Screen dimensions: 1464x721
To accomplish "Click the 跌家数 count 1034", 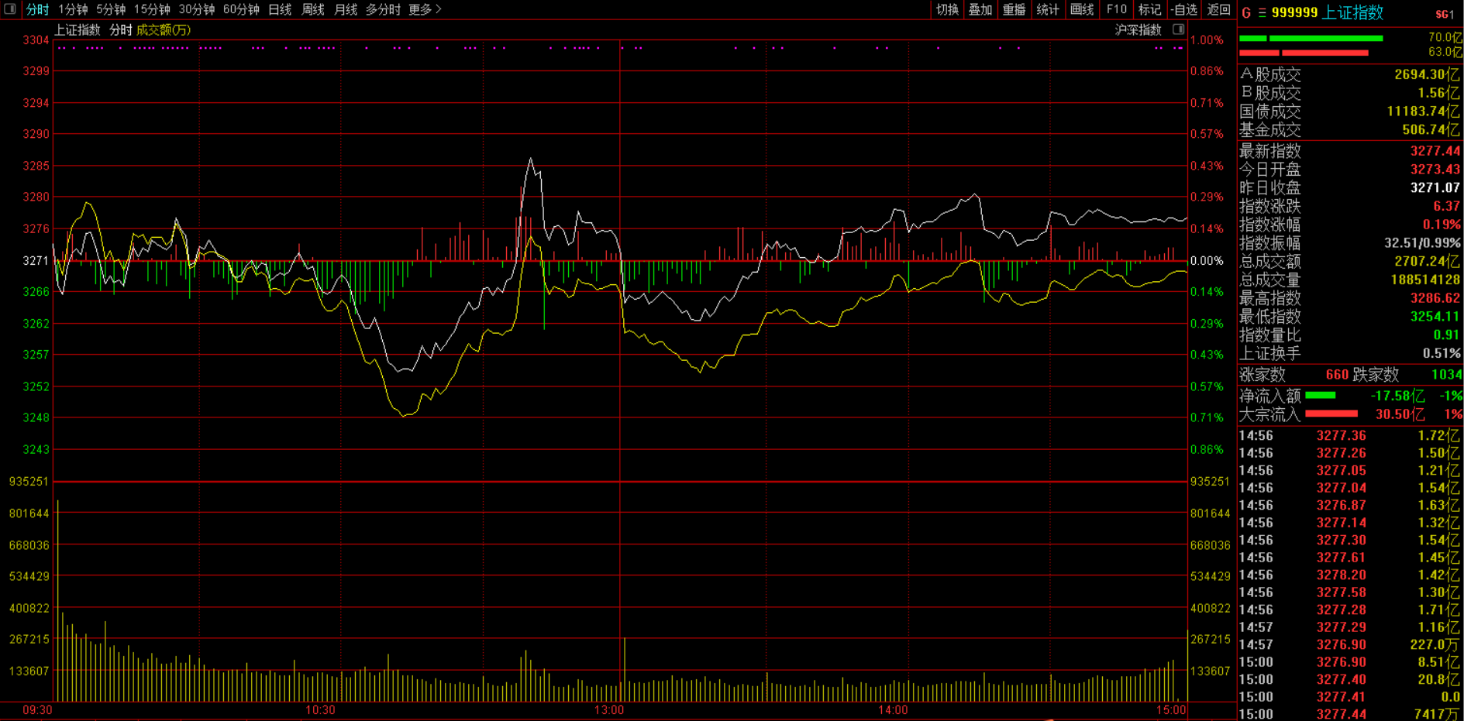I will (1446, 375).
